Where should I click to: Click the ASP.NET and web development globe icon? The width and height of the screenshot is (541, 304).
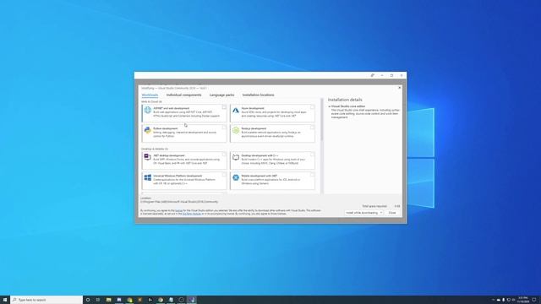coord(148,110)
